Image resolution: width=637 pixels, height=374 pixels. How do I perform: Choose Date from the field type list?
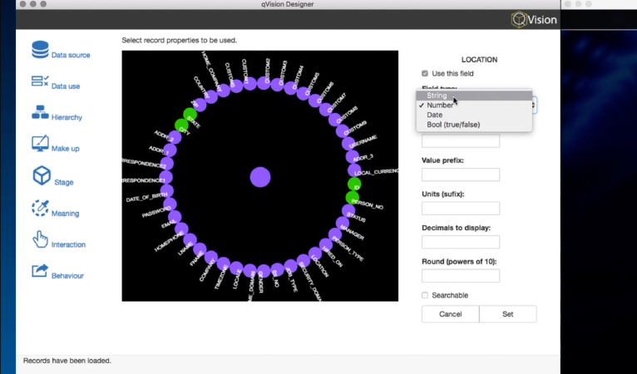tap(474, 115)
